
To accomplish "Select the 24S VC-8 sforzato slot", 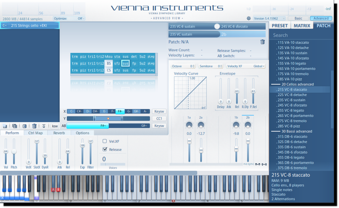I will pyautogui.click(x=243, y=27).
